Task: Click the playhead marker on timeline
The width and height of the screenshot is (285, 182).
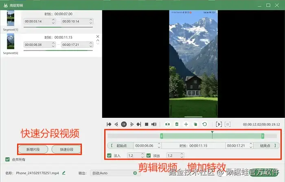Action: tap(212, 132)
